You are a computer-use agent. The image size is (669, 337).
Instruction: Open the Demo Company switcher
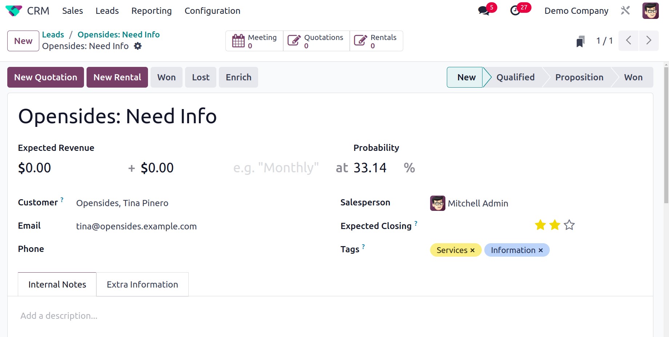point(576,11)
